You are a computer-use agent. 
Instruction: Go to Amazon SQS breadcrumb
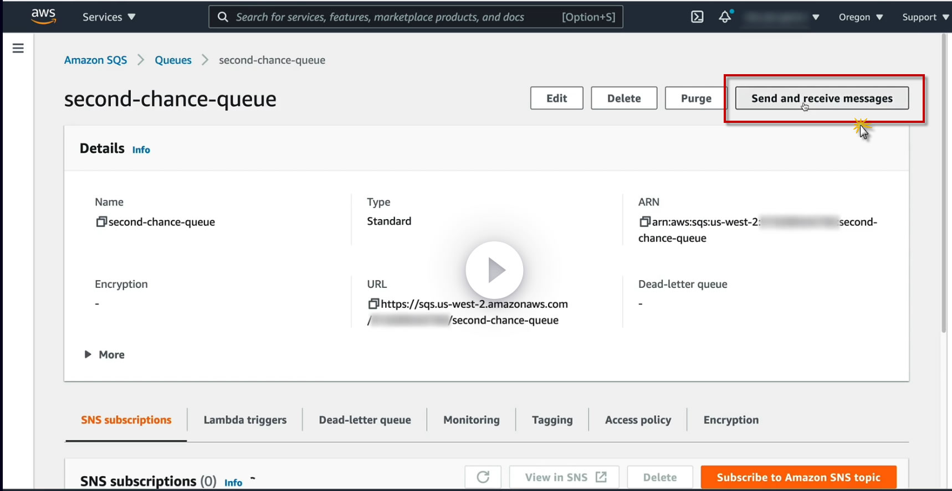click(x=95, y=60)
